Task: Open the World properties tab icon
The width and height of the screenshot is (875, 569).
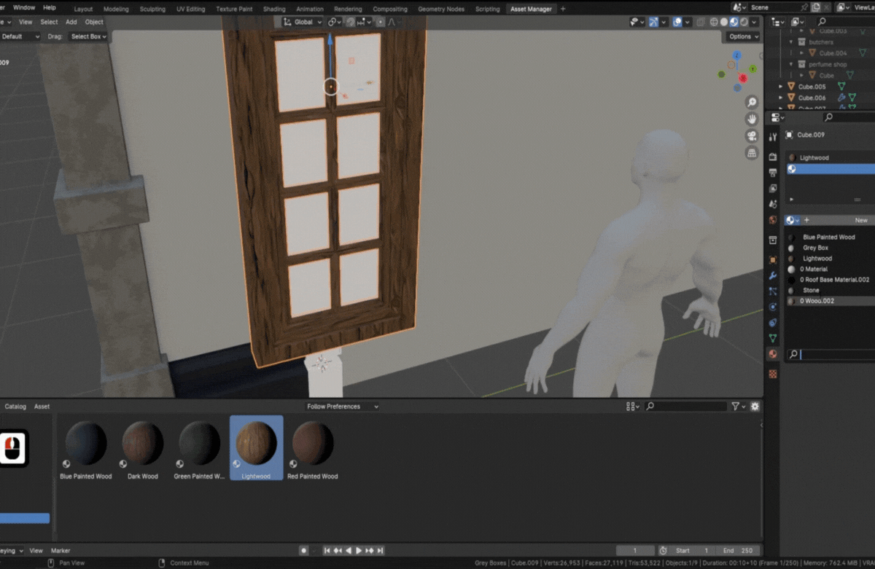Action: click(773, 220)
